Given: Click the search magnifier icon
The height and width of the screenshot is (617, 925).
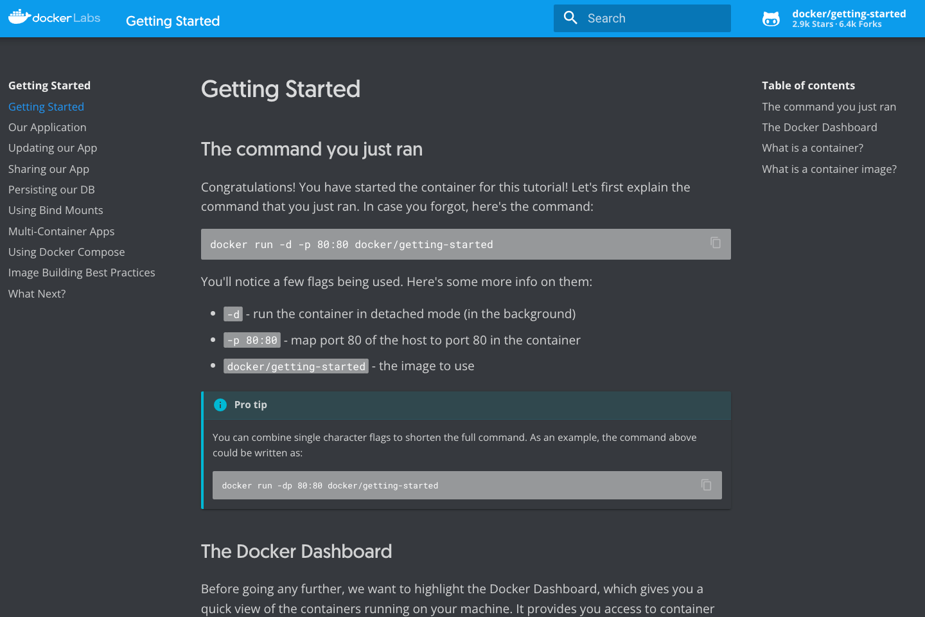Looking at the screenshot, I should 570,18.
